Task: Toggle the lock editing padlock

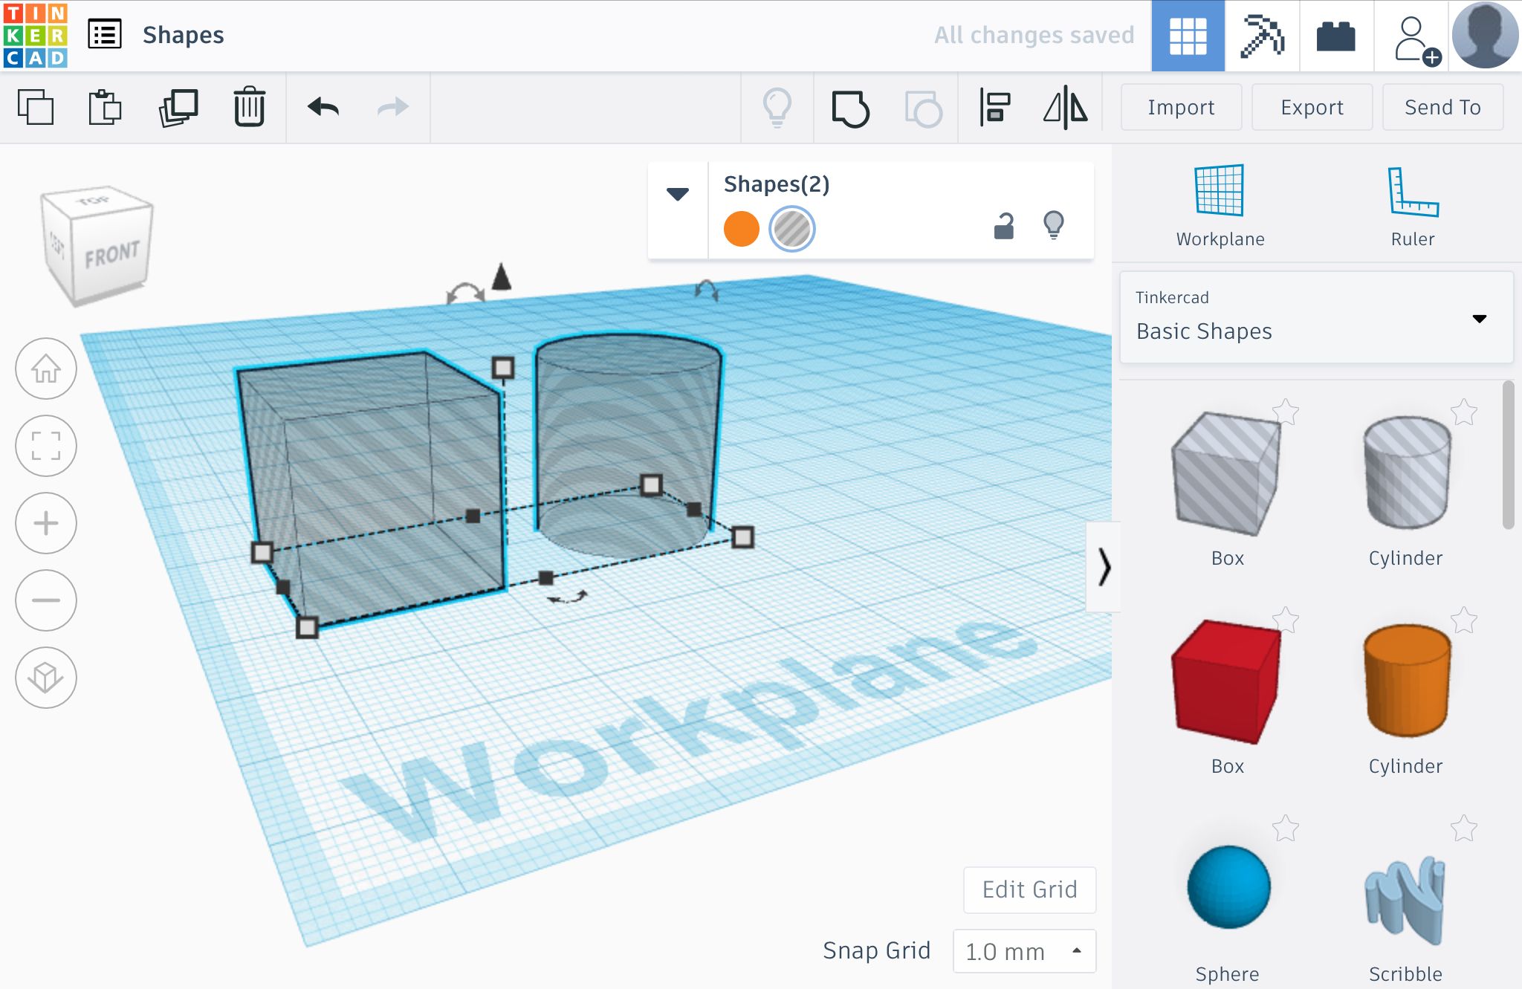Action: pos(1004,226)
